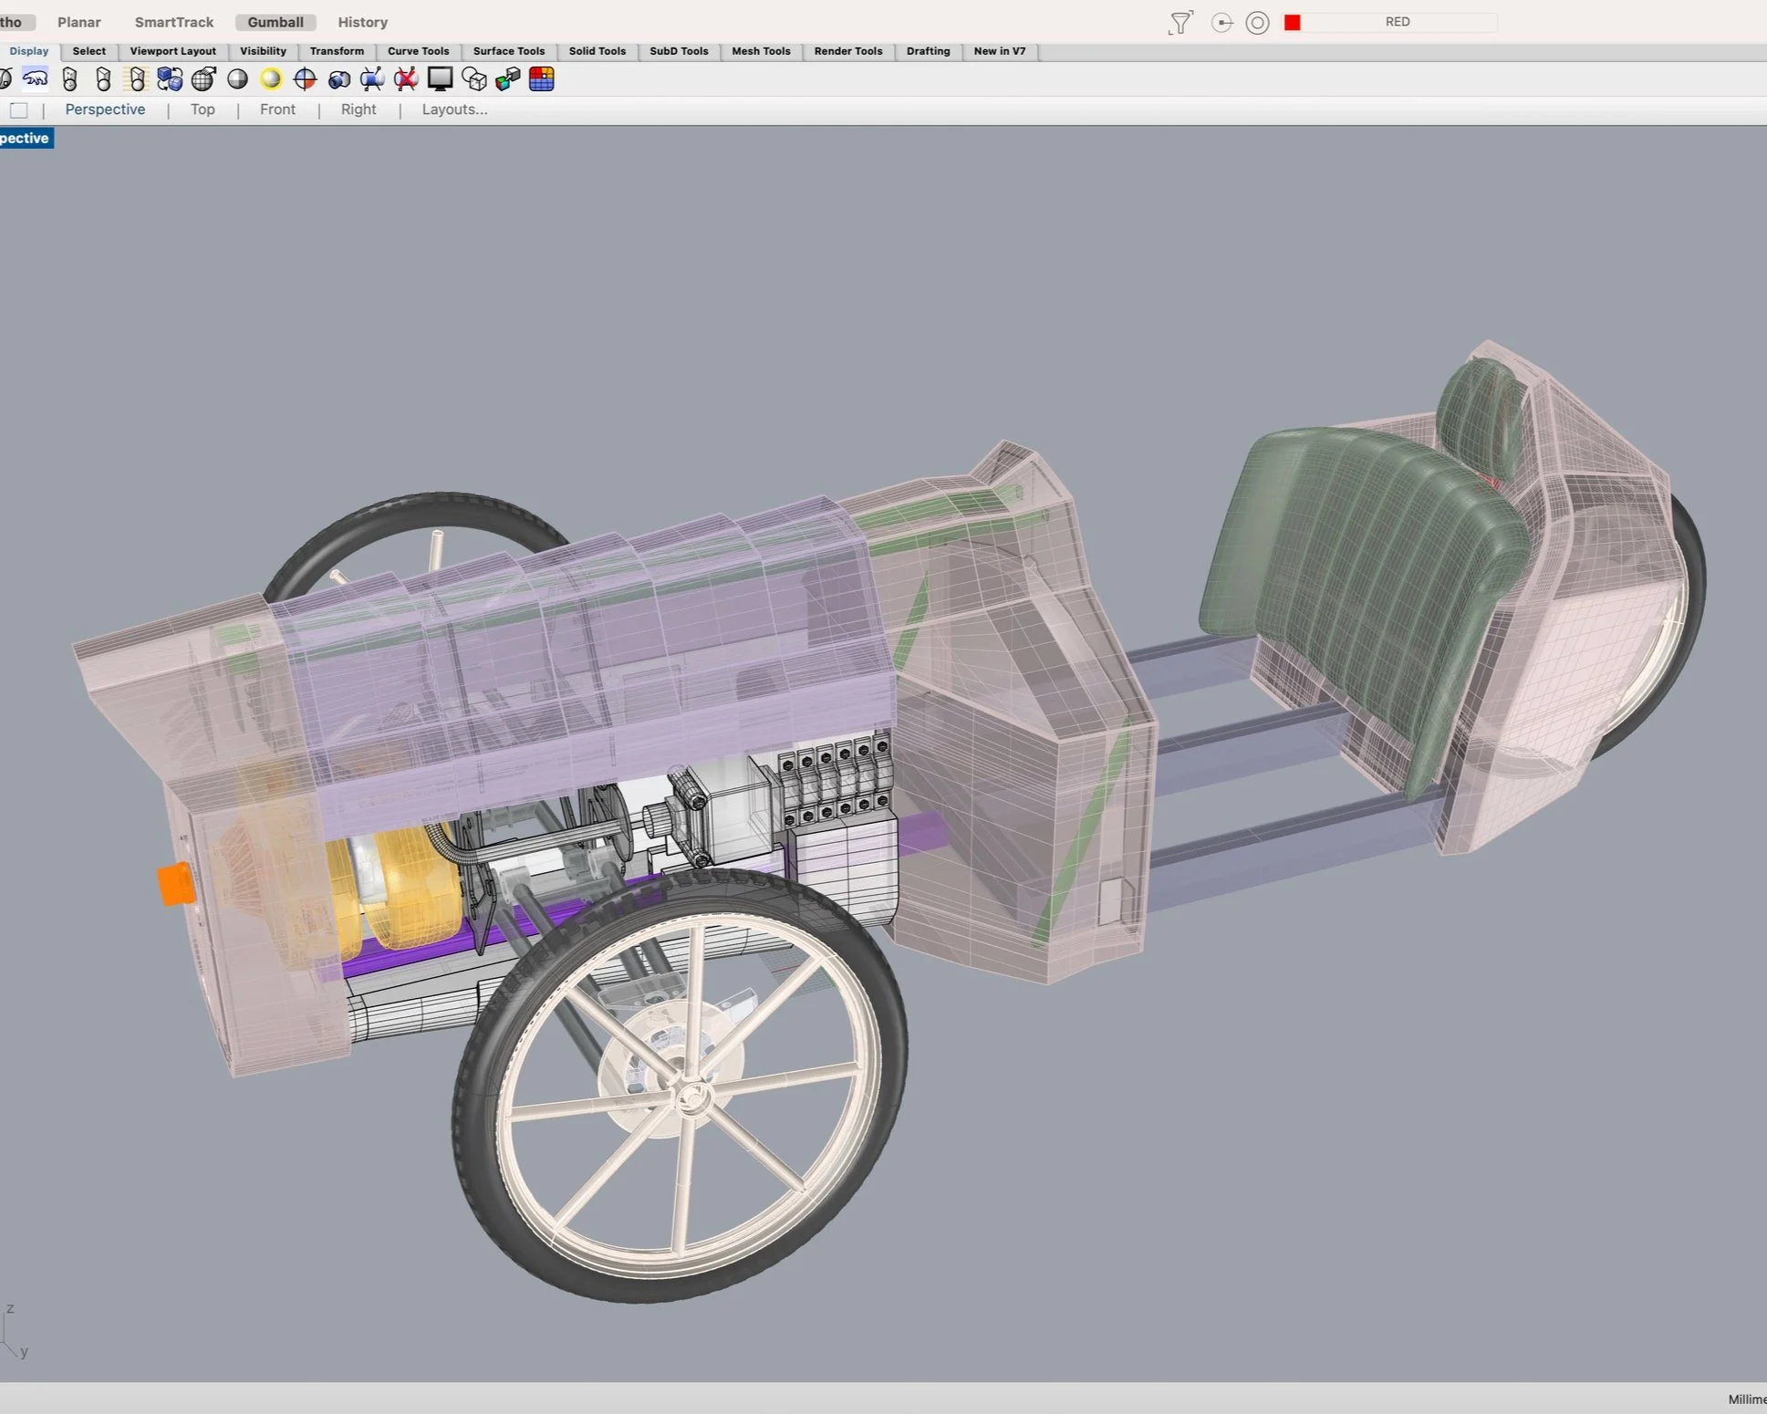Switch to the Top viewport
Screen dimensions: 1767x1414
point(203,109)
